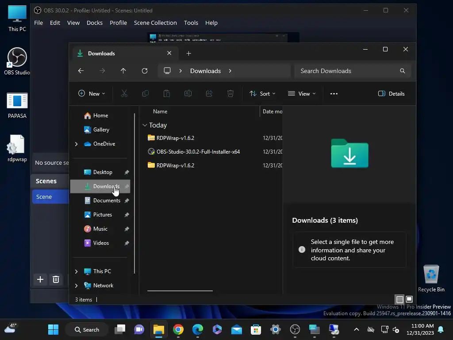The image size is (453, 340).
Task: Unpin Videos from quick access
Action: coord(127,243)
